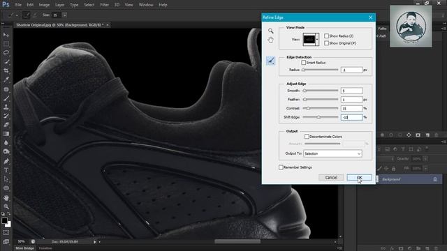The height and width of the screenshot is (251, 447).
Task: Enable Remember Settings checkbox
Action: 281,167
